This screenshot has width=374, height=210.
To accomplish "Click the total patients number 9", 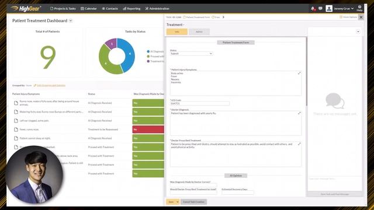I will click(48, 57).
